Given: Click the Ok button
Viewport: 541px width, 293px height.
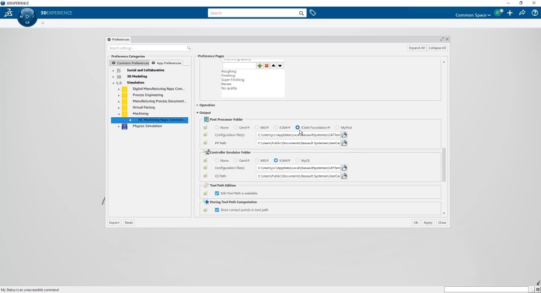Looking at the screenshot, I should point(416,223).
